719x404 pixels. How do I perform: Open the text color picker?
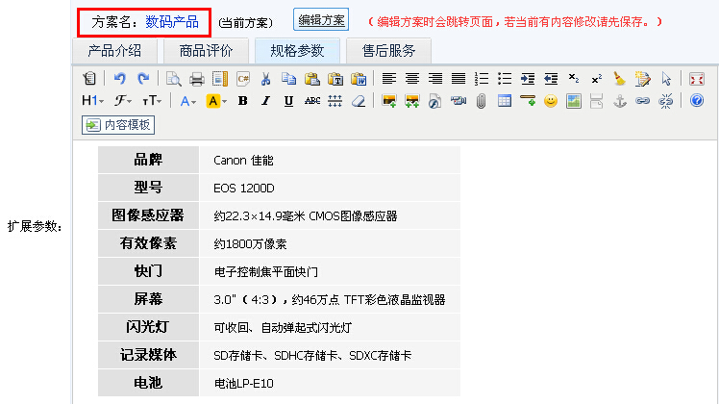coord(188,101)
